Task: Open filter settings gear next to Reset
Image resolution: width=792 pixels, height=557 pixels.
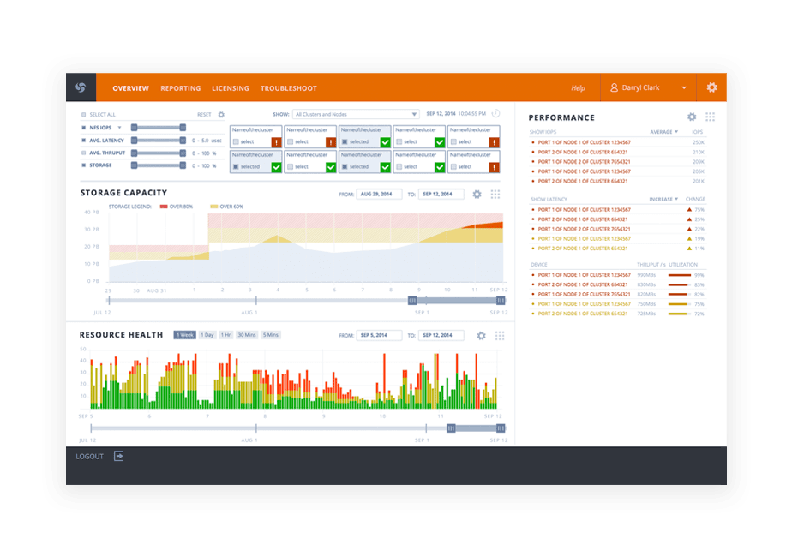Action: [x=221, y=115]
